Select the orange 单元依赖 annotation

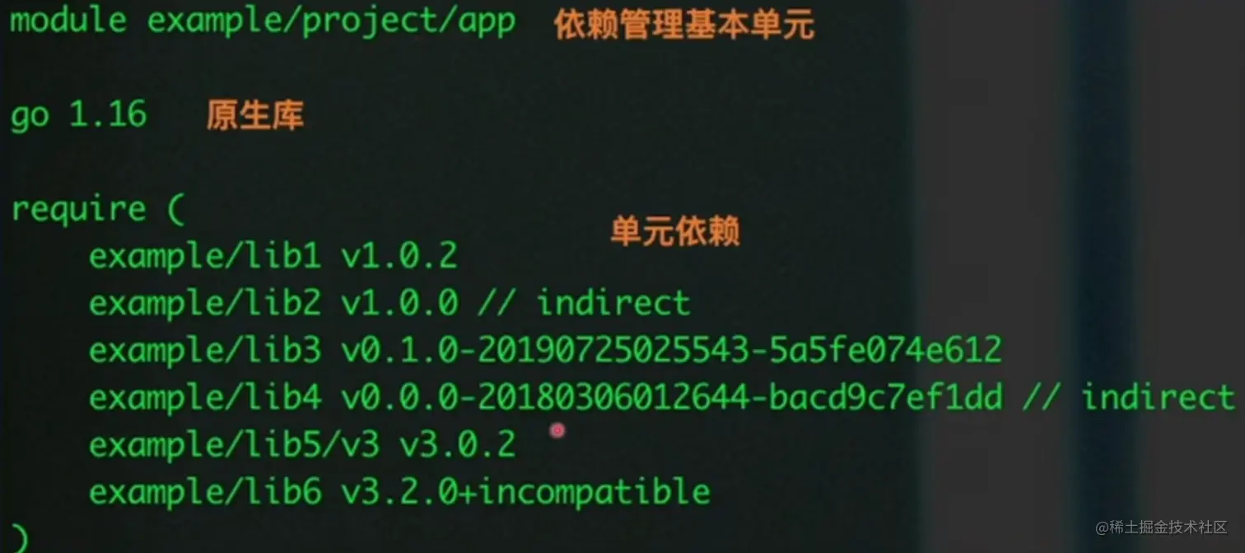[675, 231]
